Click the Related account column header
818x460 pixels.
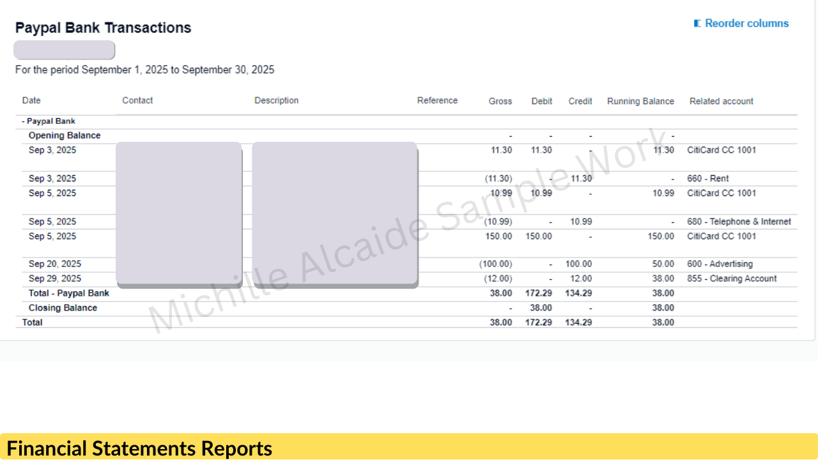pos(722,101)
